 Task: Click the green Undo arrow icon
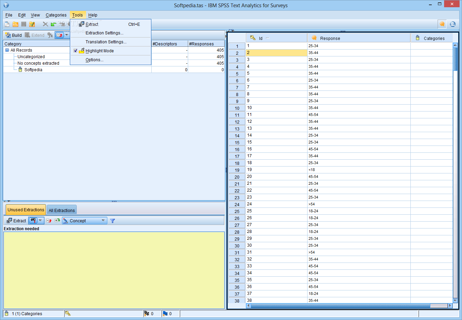click(54, 24)
